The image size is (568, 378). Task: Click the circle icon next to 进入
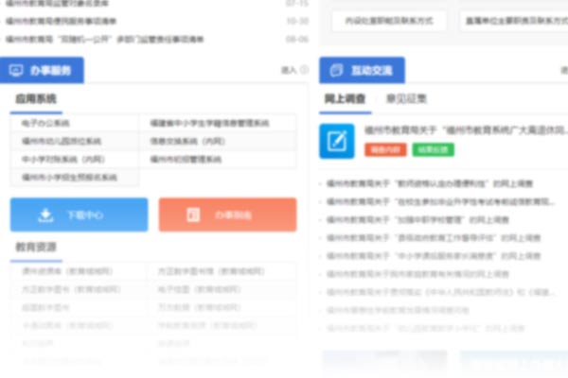pyautogui.click(x=304, y=70)
